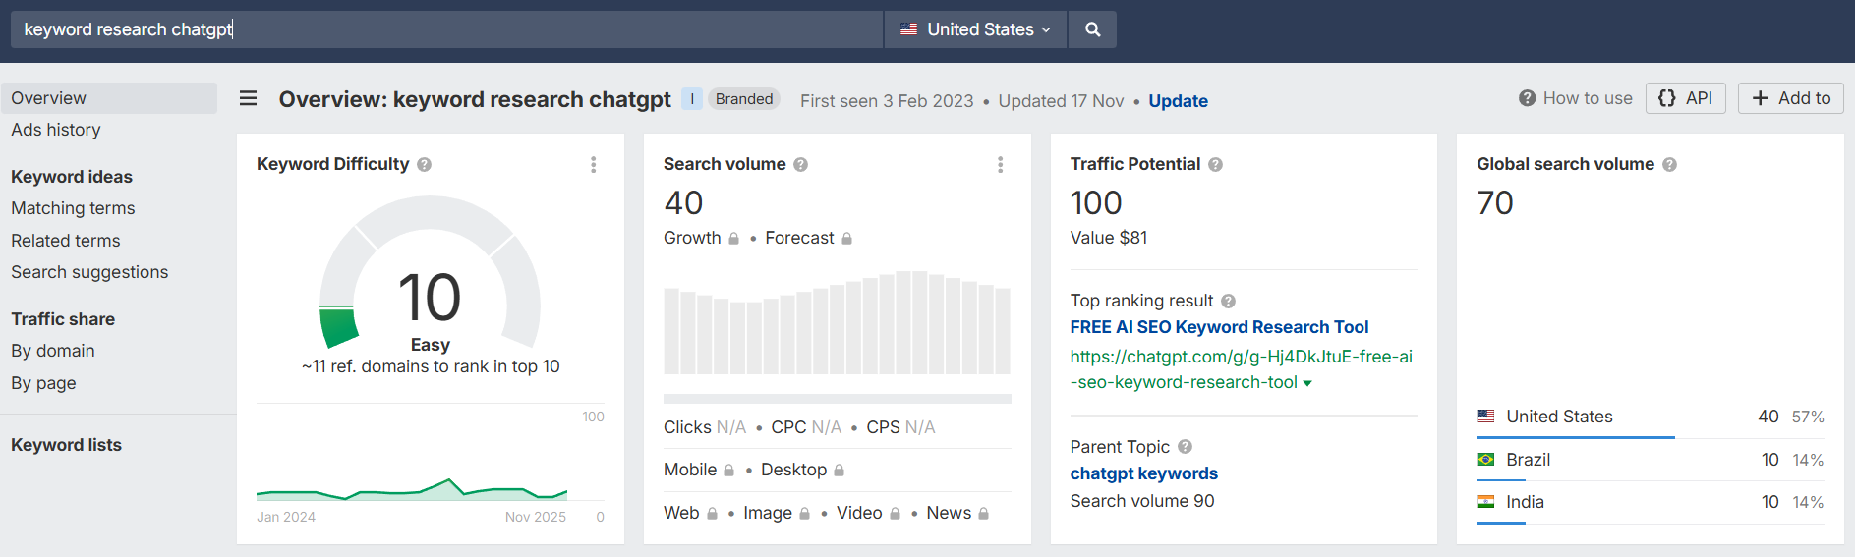This screenshot has height=557, width=1855.
Task: Click the search magnifier button
Action: 1092,29
